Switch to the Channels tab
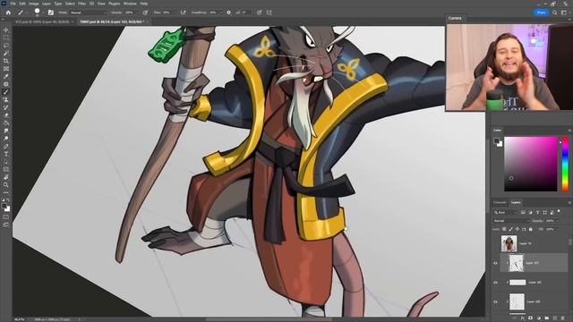This screenshot has width=573, height=322. click(x=500, y=202)
